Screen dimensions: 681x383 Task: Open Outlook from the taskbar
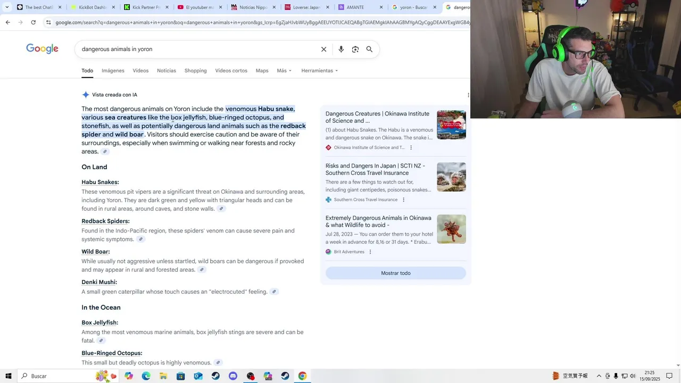198,376
